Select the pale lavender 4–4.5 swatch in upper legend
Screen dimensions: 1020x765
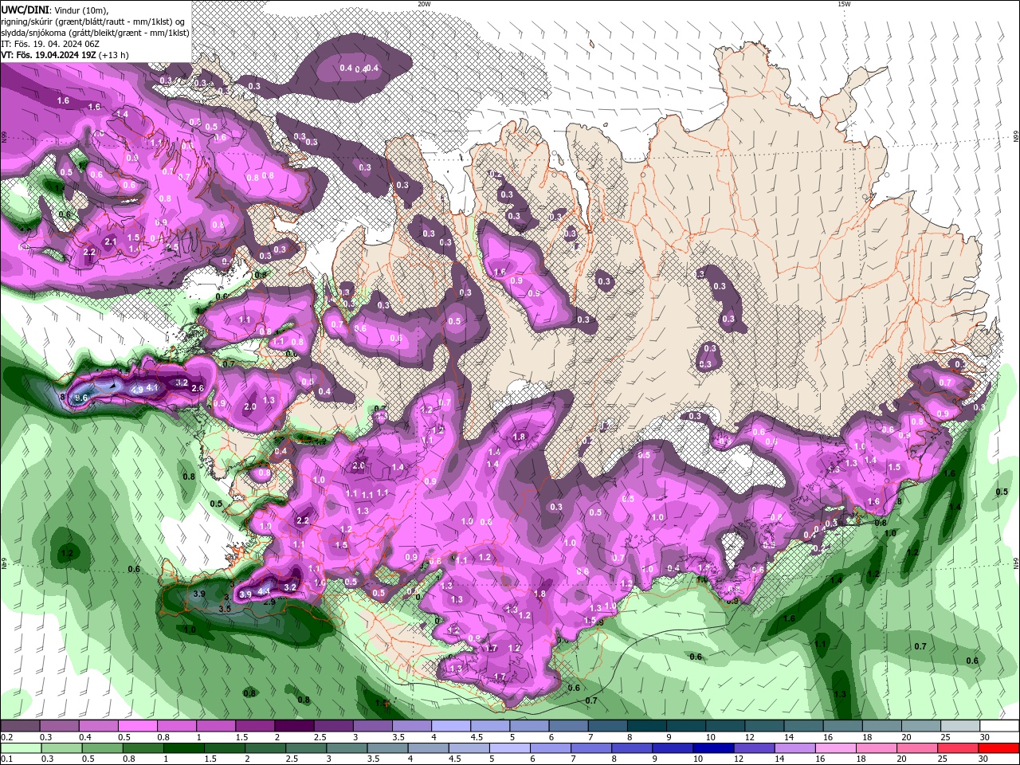pos(451,726)
